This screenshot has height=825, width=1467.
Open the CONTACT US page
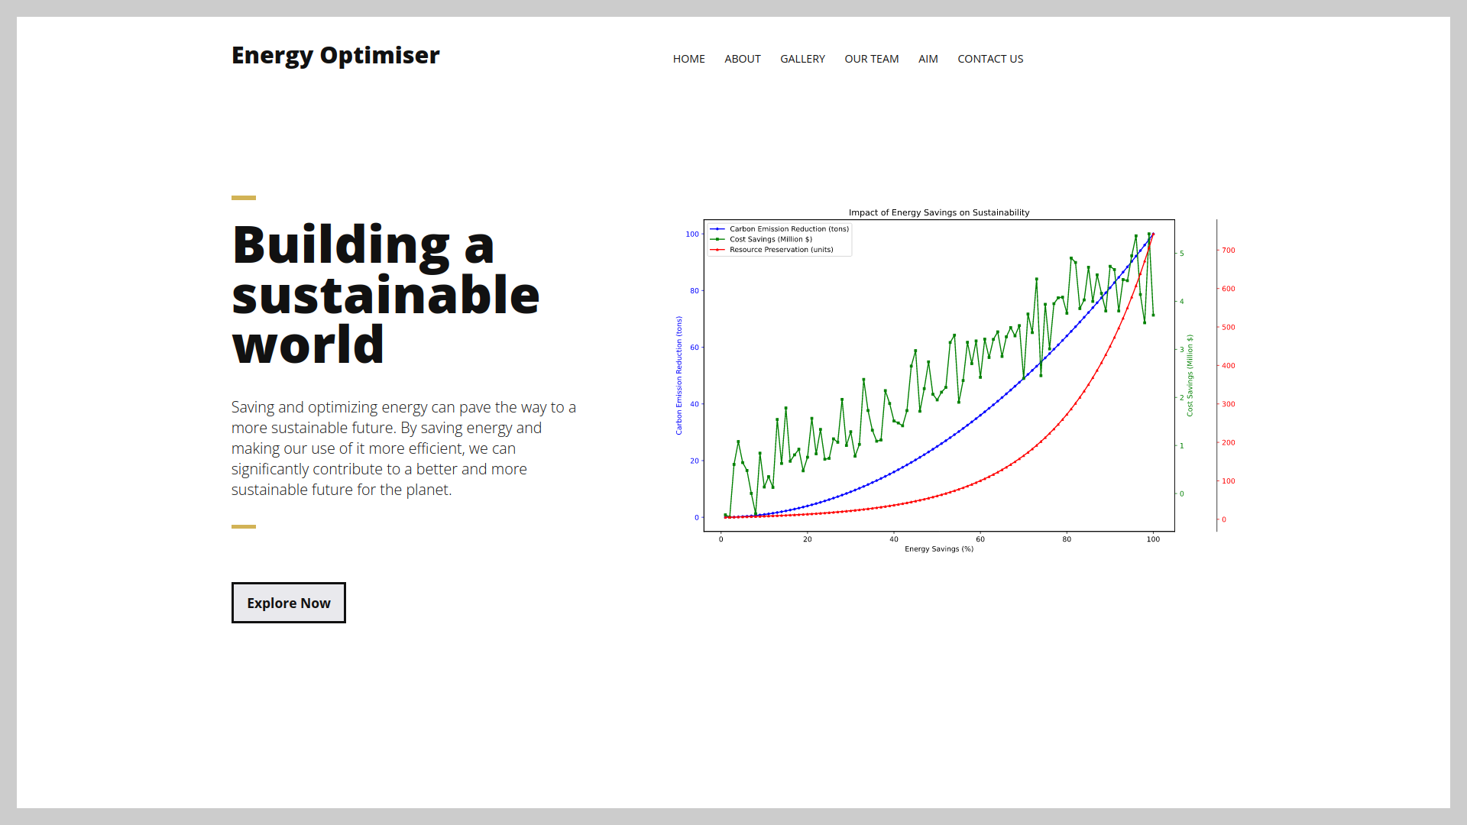point(990,59)
